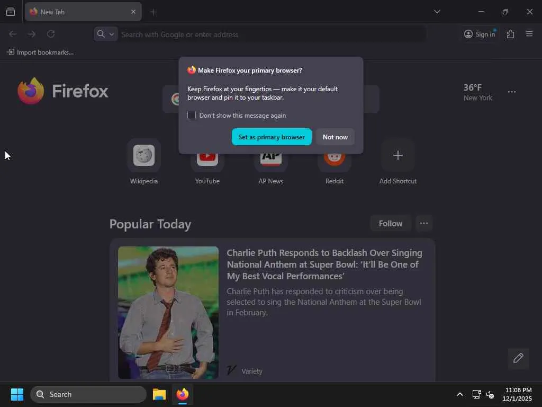
Task: Expand the list all tabs chevron
Action: [x=437, y=12]
